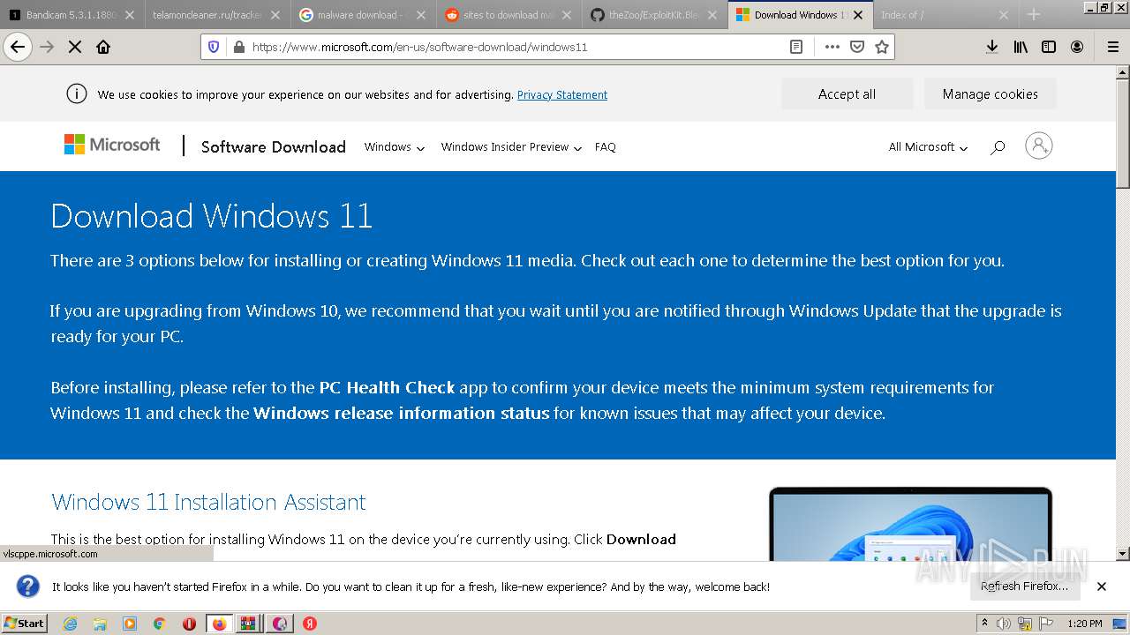View site security padlock details

[x=238, y=47]
